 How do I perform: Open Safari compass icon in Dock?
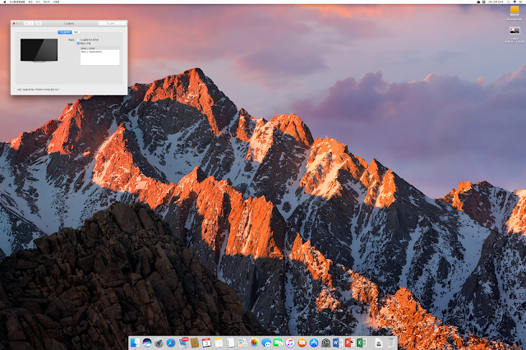[x=171, y=343]
